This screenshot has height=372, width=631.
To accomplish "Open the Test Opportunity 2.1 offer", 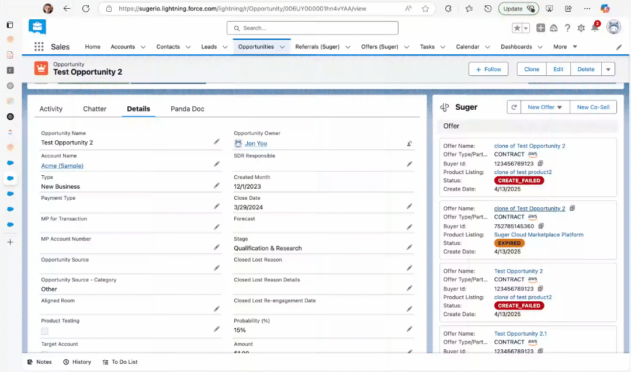I will coord(521,333).
